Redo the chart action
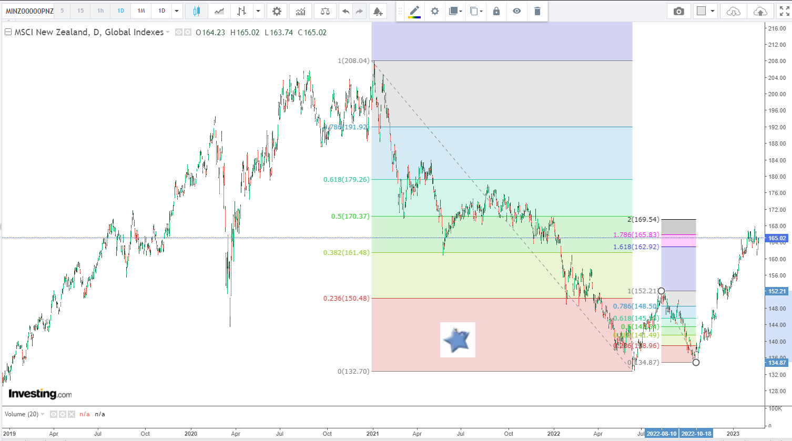The width and height of the screenshot is (792, 441). tap(359, 11)
